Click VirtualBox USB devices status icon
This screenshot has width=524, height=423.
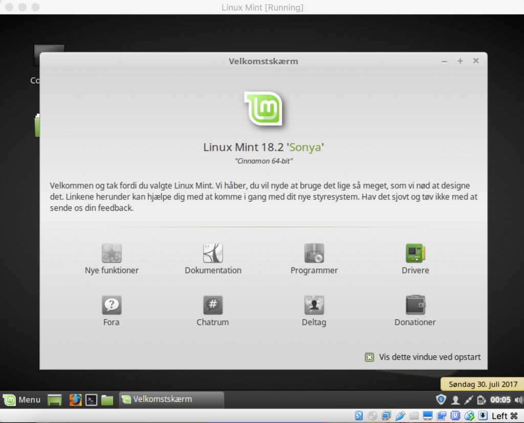(x=400, y=416)
